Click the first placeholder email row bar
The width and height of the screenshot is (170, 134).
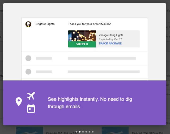[x=102, y=58]
